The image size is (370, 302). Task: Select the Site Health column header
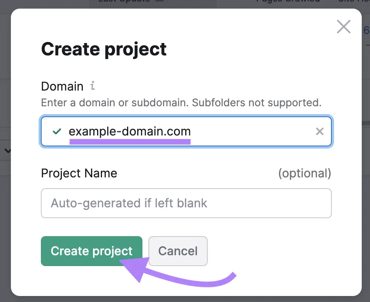pyautogui.click(x=353, y=1)
